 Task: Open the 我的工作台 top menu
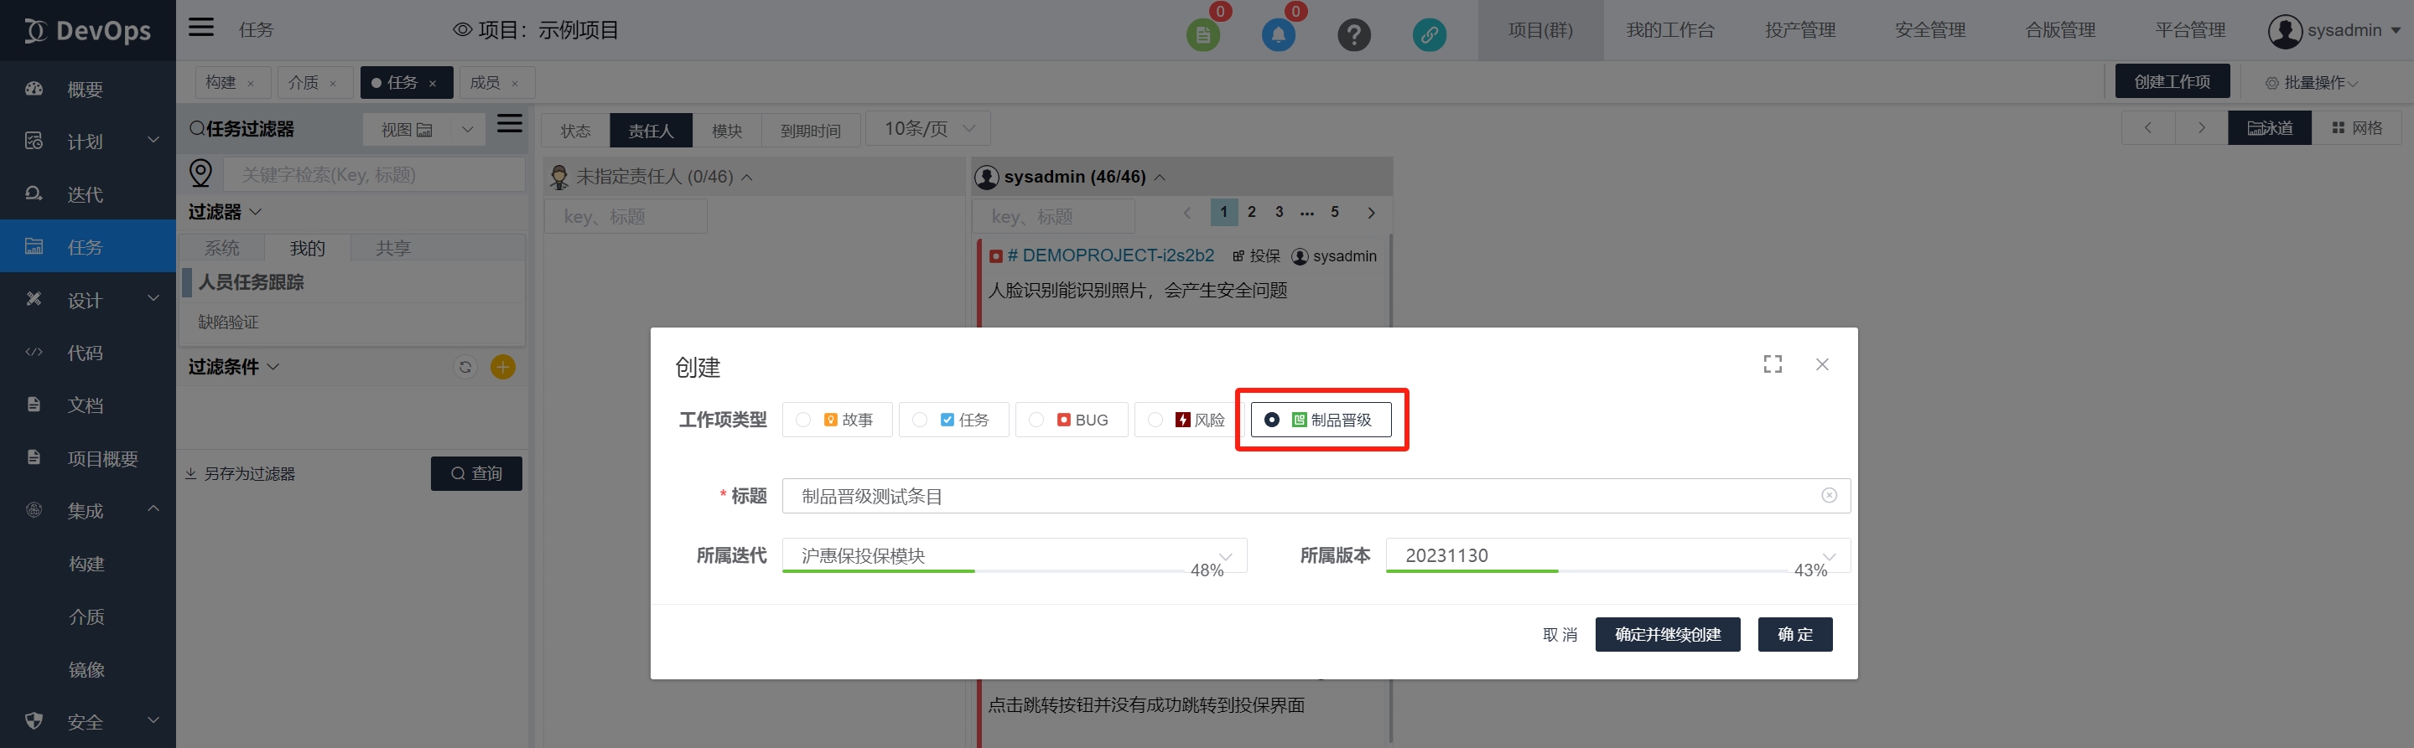[1670, 30]
